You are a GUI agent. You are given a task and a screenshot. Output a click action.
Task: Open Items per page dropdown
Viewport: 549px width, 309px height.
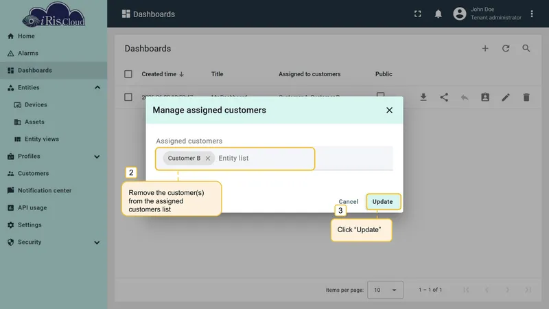[385, 290]
